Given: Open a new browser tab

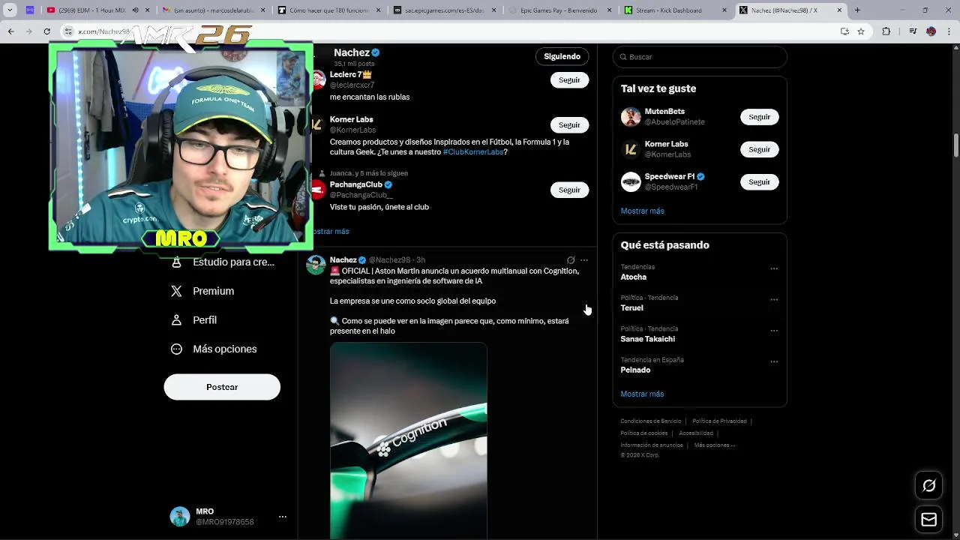Looking at the screenshot, I should (x=857, y=10).
